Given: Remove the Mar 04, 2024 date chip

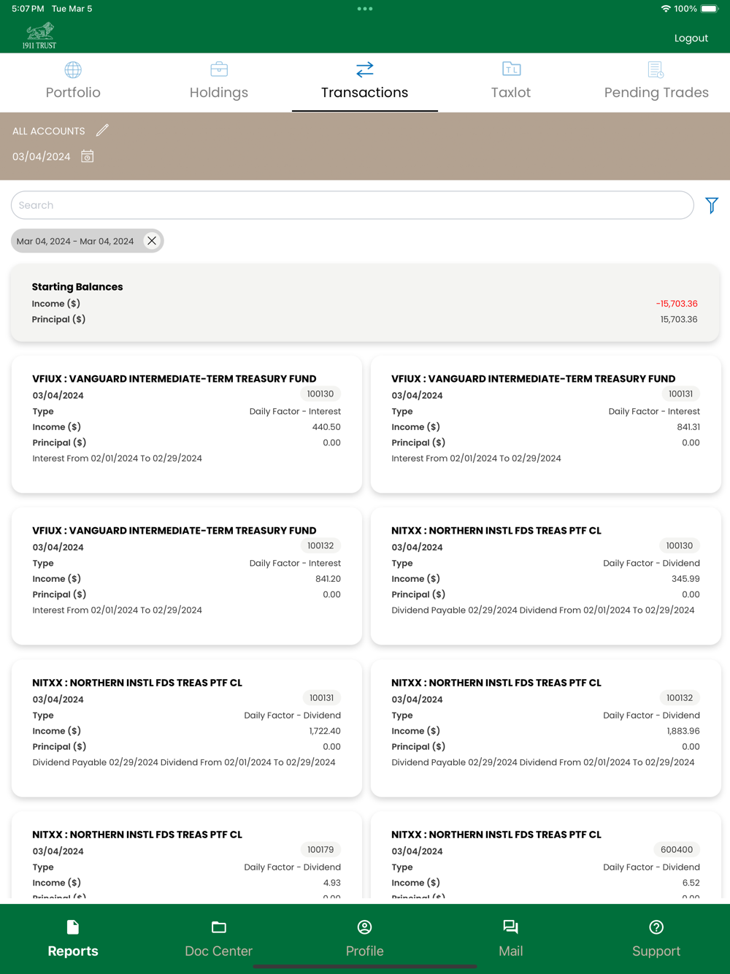Looking at the screenshot, I should point(152,240).
